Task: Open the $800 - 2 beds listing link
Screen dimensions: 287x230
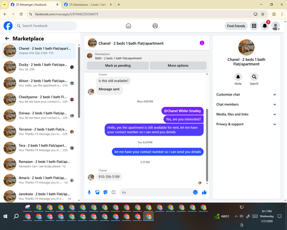Action: pos(118,58)
